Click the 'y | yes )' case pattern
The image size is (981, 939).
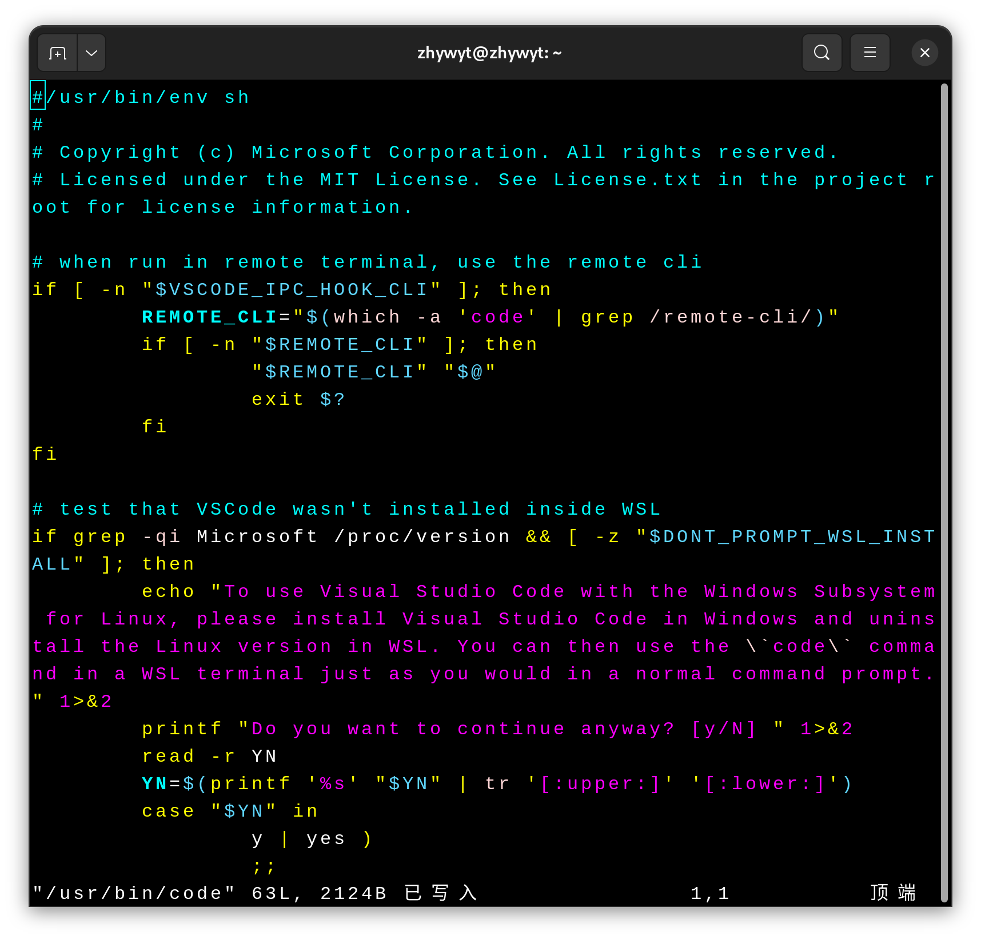point(312,838)
